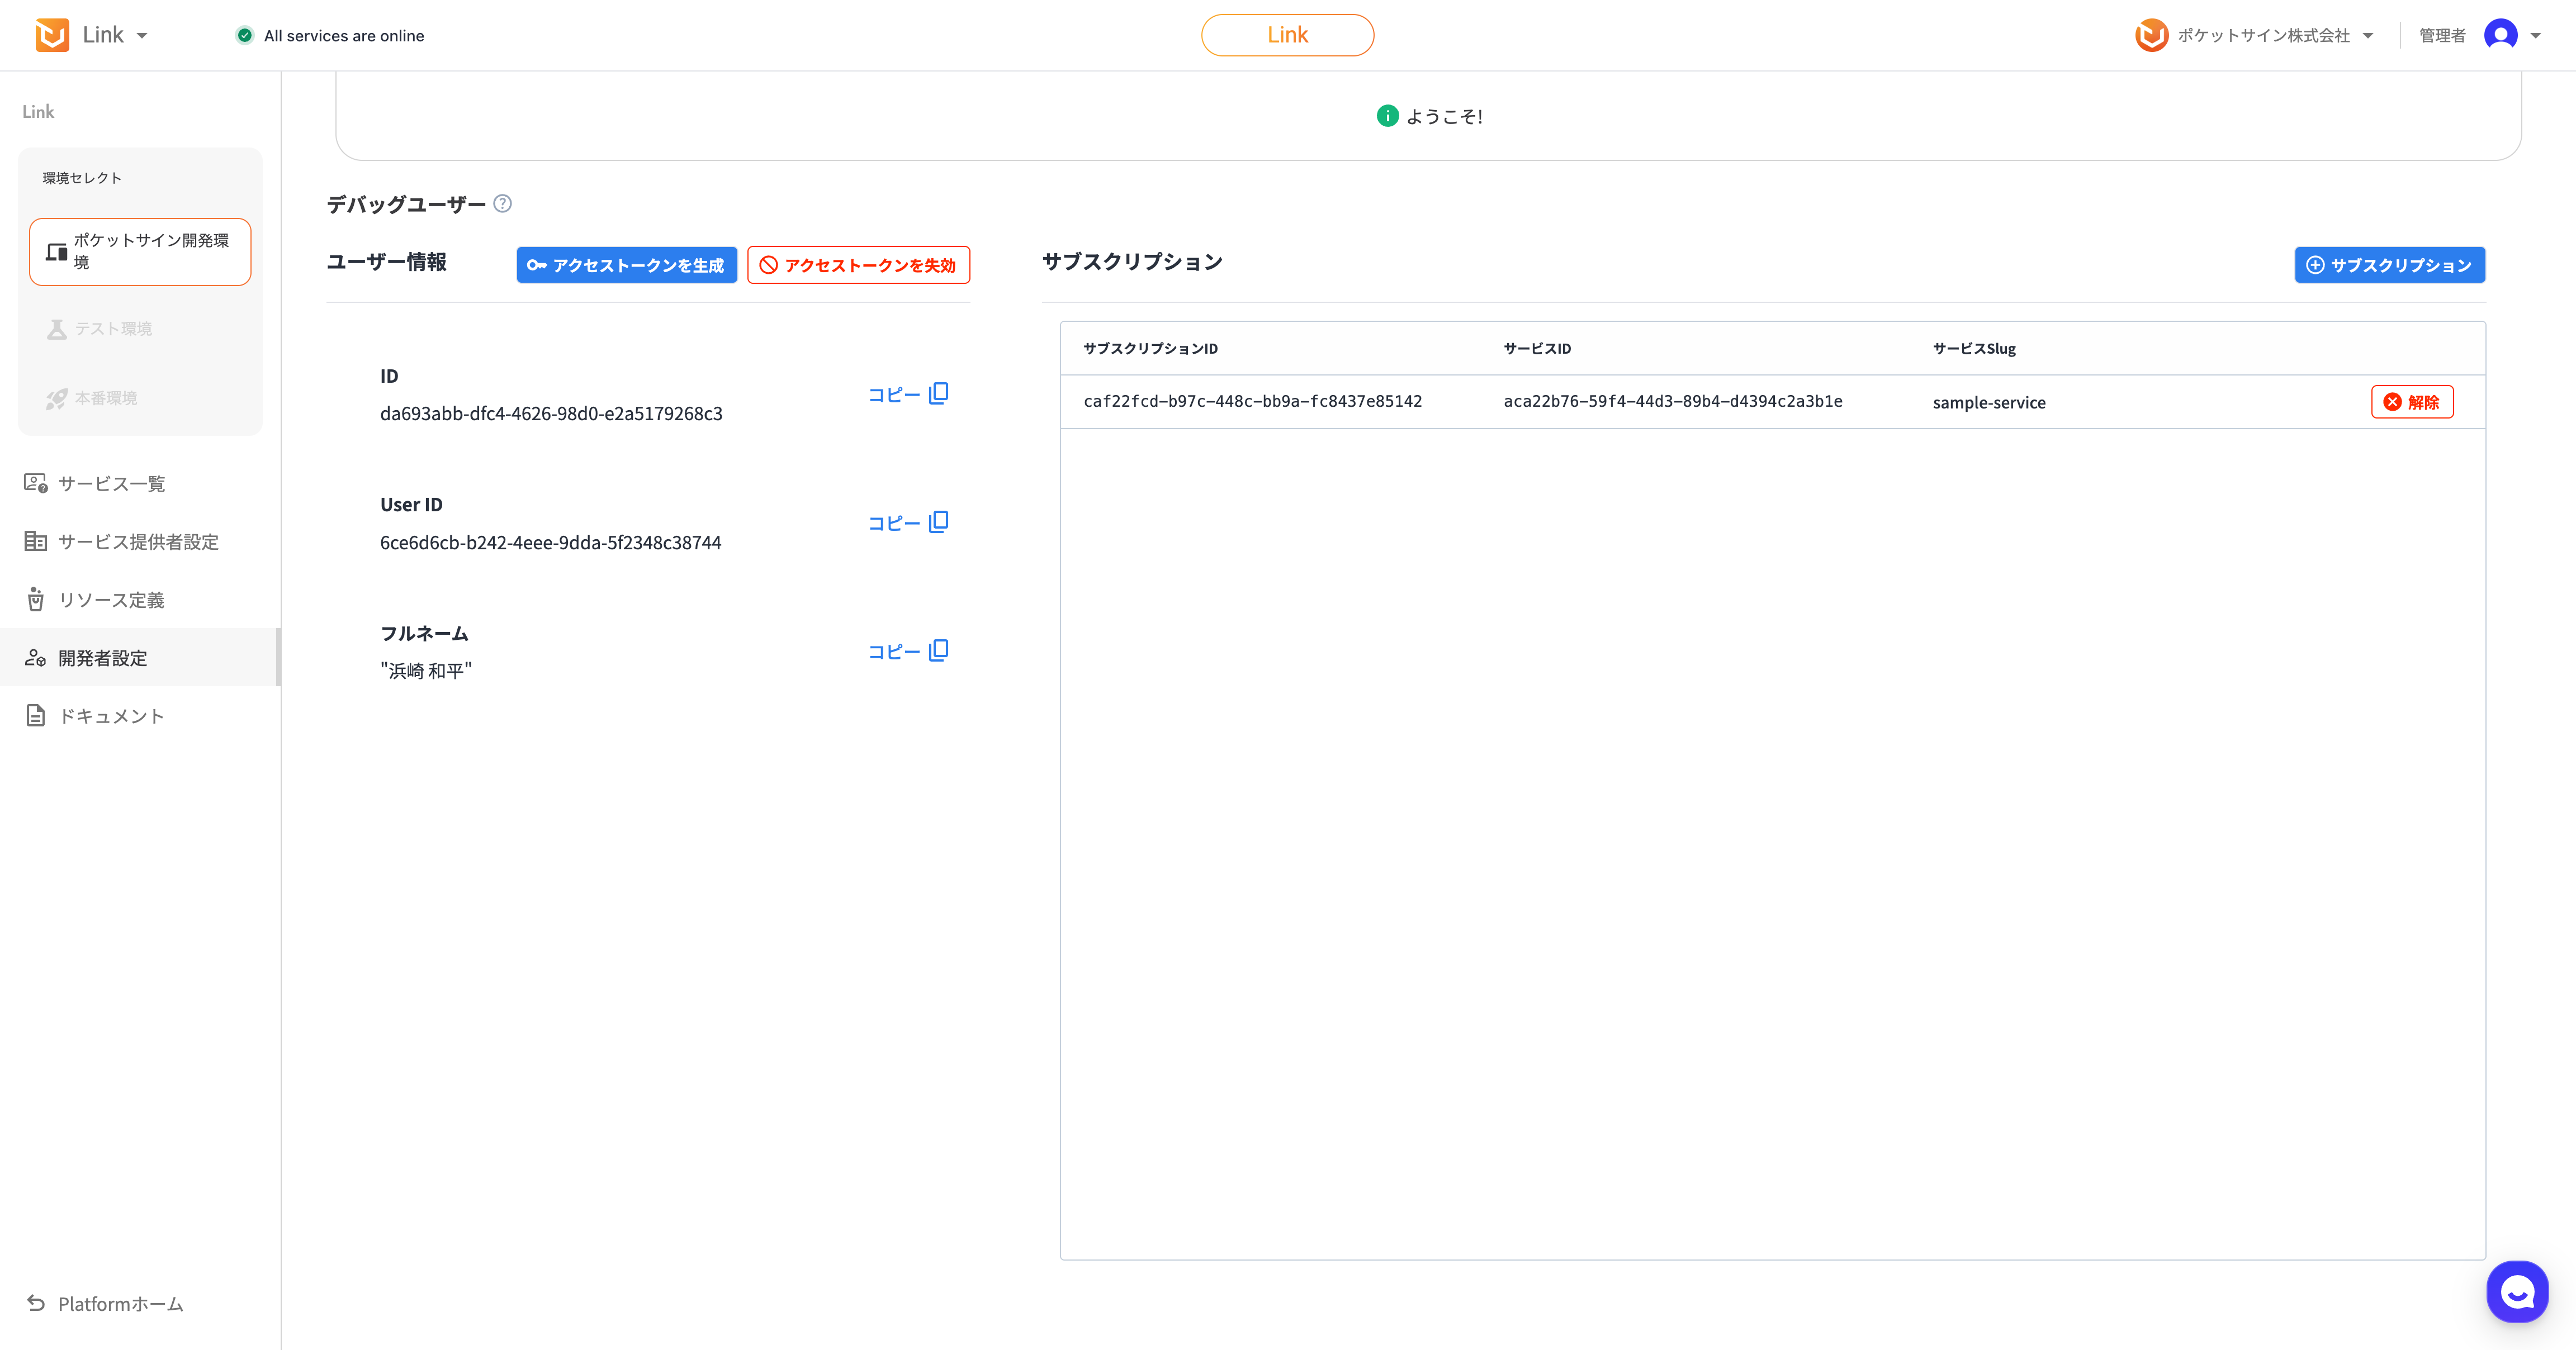Click アクセストークンを生成 button
The height and width of the screenshot is (1350, 2576).
click(626, 265)
